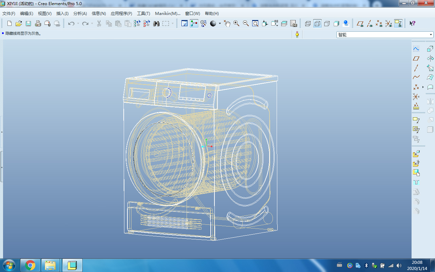
Task: Toggle datum planes visibility
Action: pos(360,23)
